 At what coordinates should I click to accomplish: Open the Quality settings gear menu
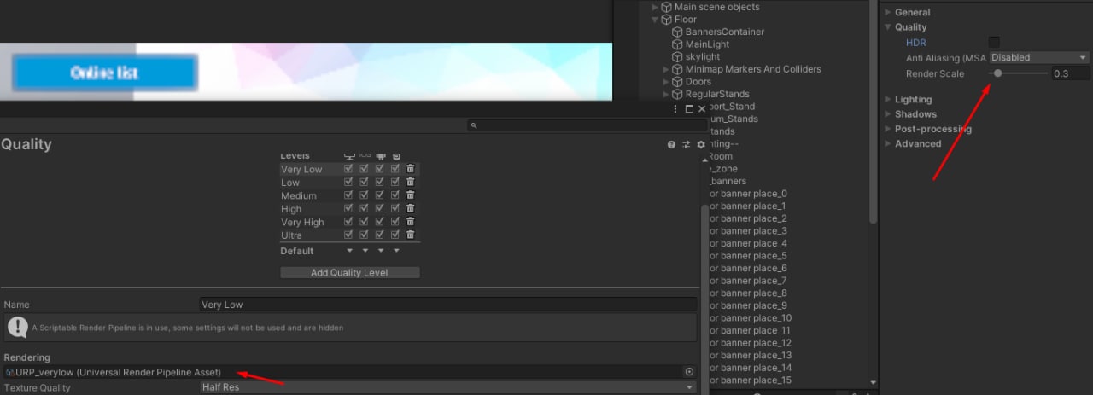click(x=701, y=145)
